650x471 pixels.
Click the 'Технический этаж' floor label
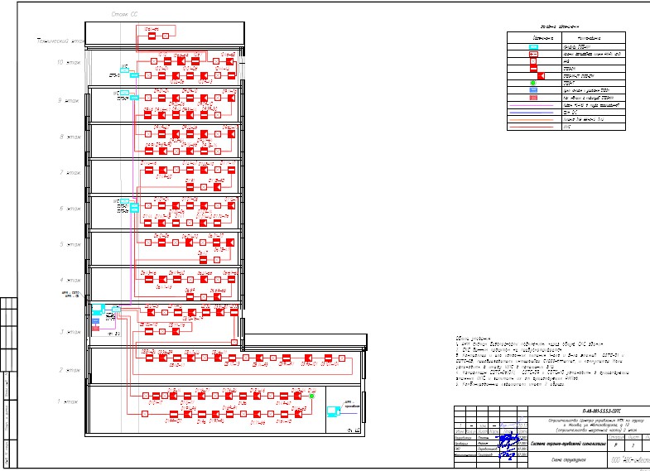pyautogui.click(x=60, y=41)
